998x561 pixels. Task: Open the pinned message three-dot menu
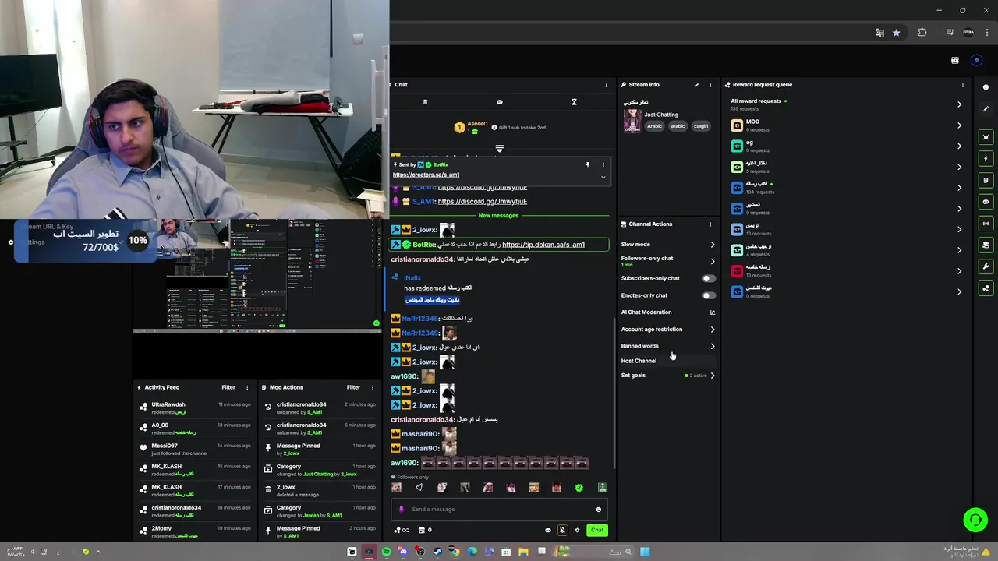(x=603, y=165)
